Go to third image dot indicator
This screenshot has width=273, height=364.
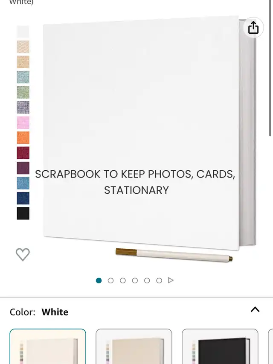(123, 280)
